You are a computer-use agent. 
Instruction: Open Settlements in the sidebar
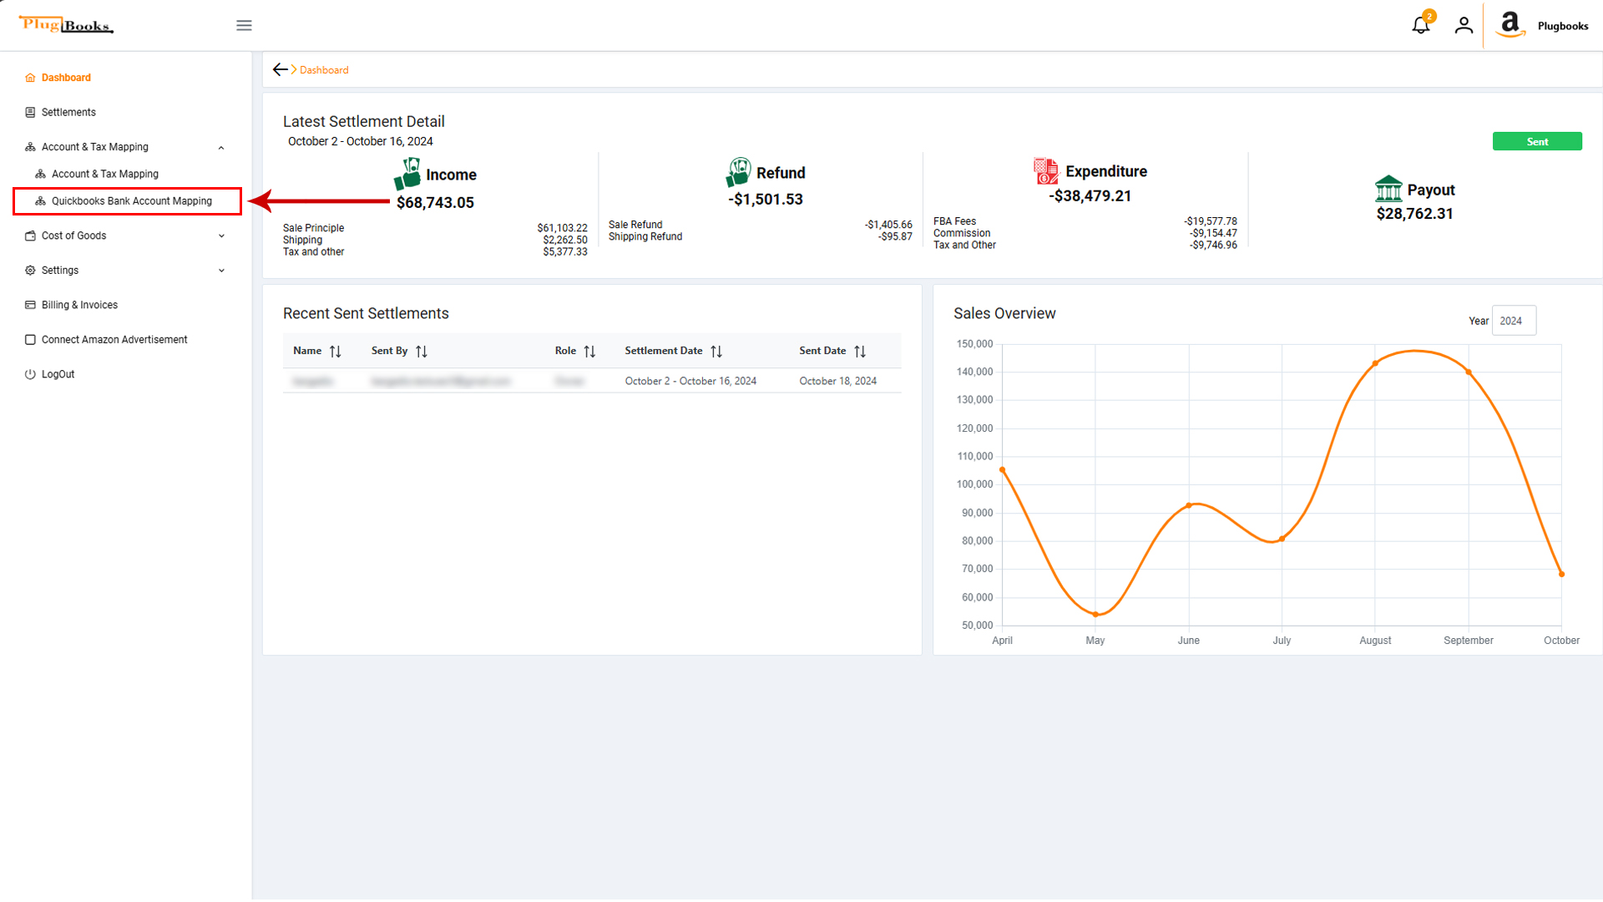[x=68, y=113]
